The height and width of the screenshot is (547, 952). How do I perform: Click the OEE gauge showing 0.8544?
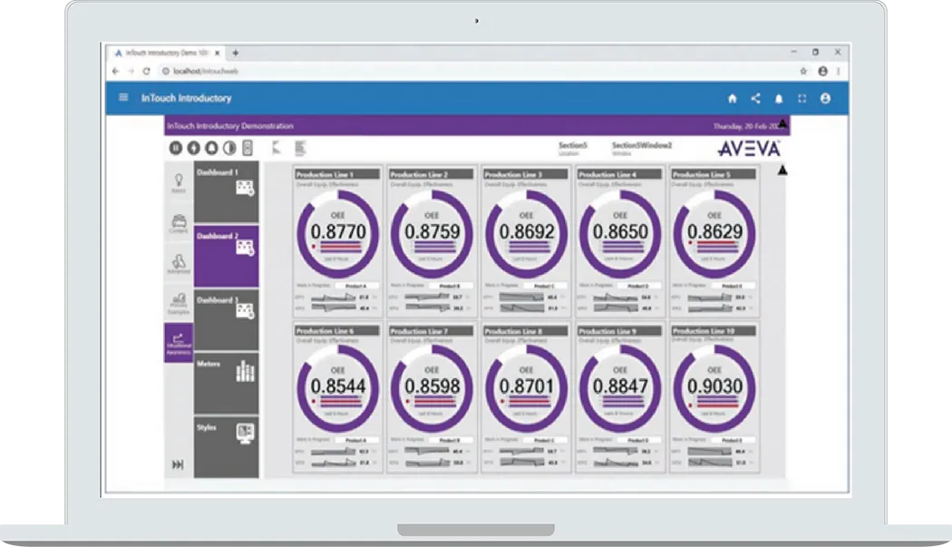tap(337, 389)
